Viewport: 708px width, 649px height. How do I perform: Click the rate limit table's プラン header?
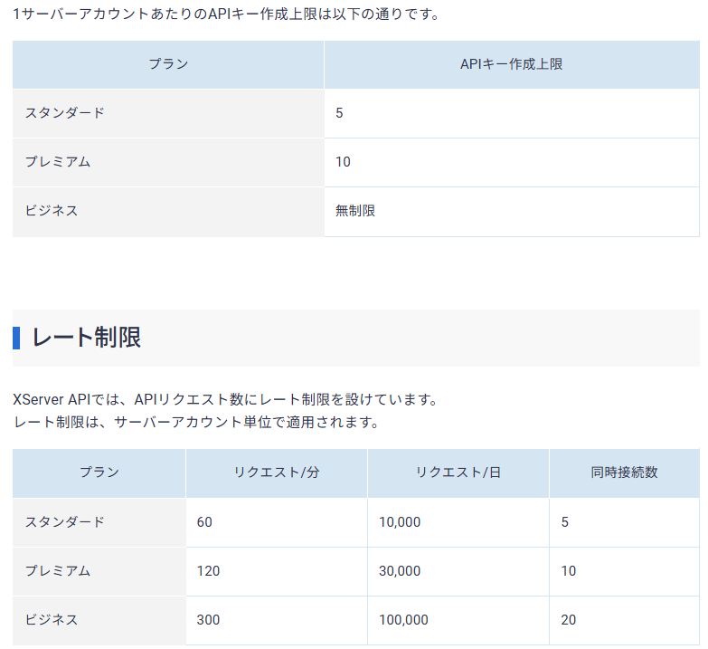click(x=99, y=472)
